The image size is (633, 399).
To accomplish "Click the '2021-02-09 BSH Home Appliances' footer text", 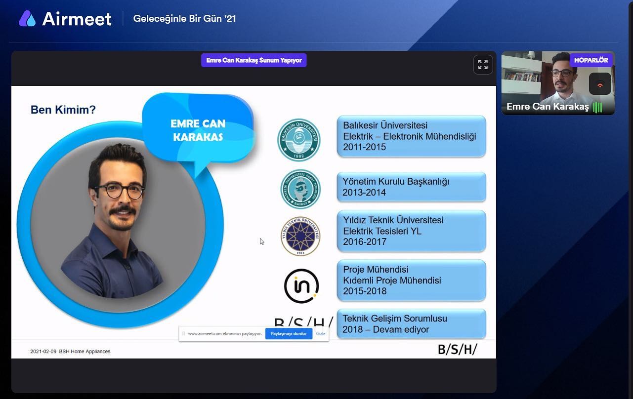I will pyautogui.click(x=70, y=352).
